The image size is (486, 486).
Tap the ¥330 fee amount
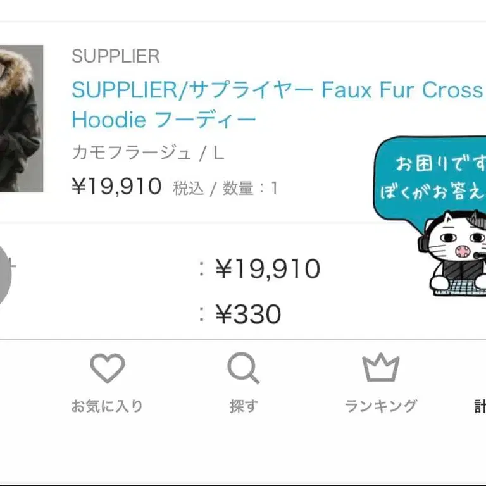coord(248,314)
